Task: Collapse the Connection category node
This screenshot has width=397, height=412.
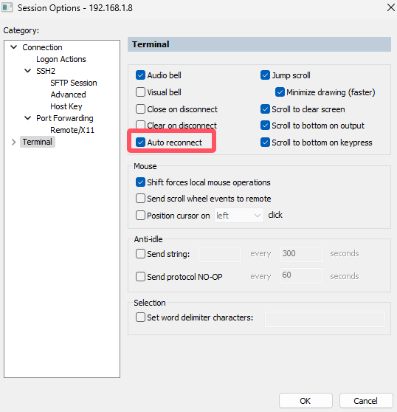Action: (14, 47)
